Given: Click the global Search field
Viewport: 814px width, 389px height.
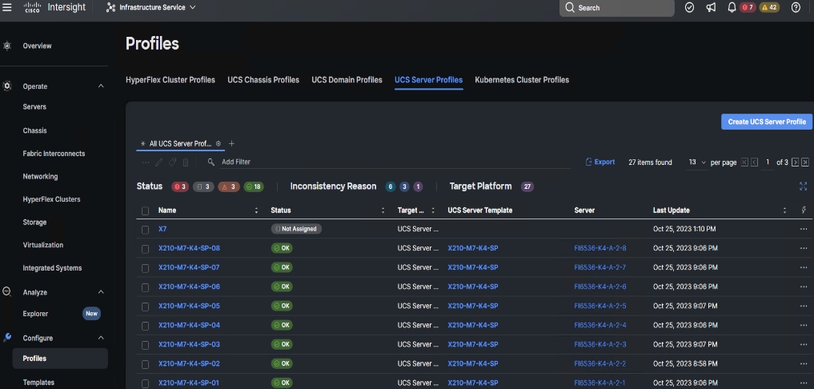Looking at the screenshot, I should click(617, 8).
